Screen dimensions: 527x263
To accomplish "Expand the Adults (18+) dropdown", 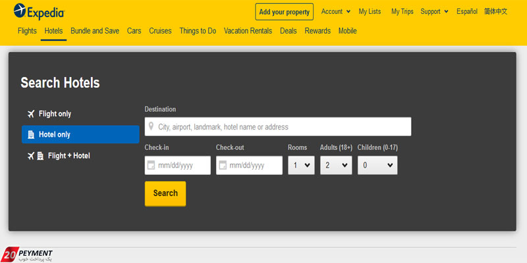I will point(336,165).
